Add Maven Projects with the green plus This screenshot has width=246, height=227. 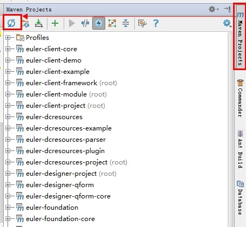pos(55,23)
